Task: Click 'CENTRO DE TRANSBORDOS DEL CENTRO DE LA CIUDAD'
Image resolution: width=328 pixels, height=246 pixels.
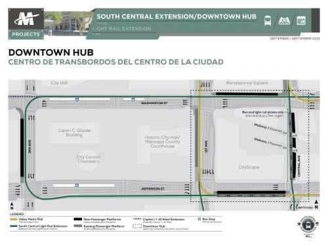Action: point(116,62)
